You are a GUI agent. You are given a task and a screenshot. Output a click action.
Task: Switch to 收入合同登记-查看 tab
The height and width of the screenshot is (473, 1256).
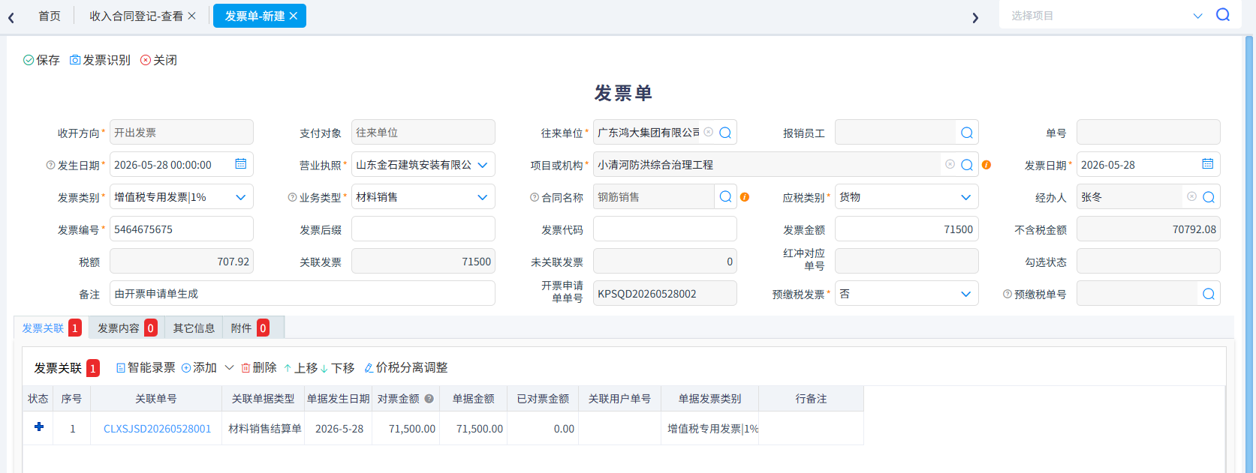pos(136,16)
